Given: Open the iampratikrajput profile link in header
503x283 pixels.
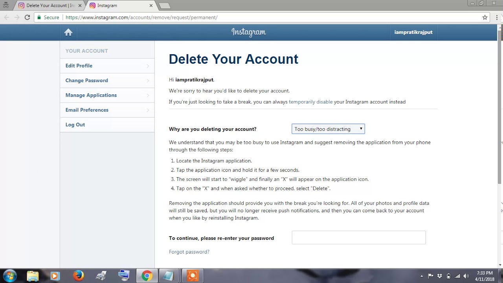Looking at the screenshot, I should click(413, 32).
